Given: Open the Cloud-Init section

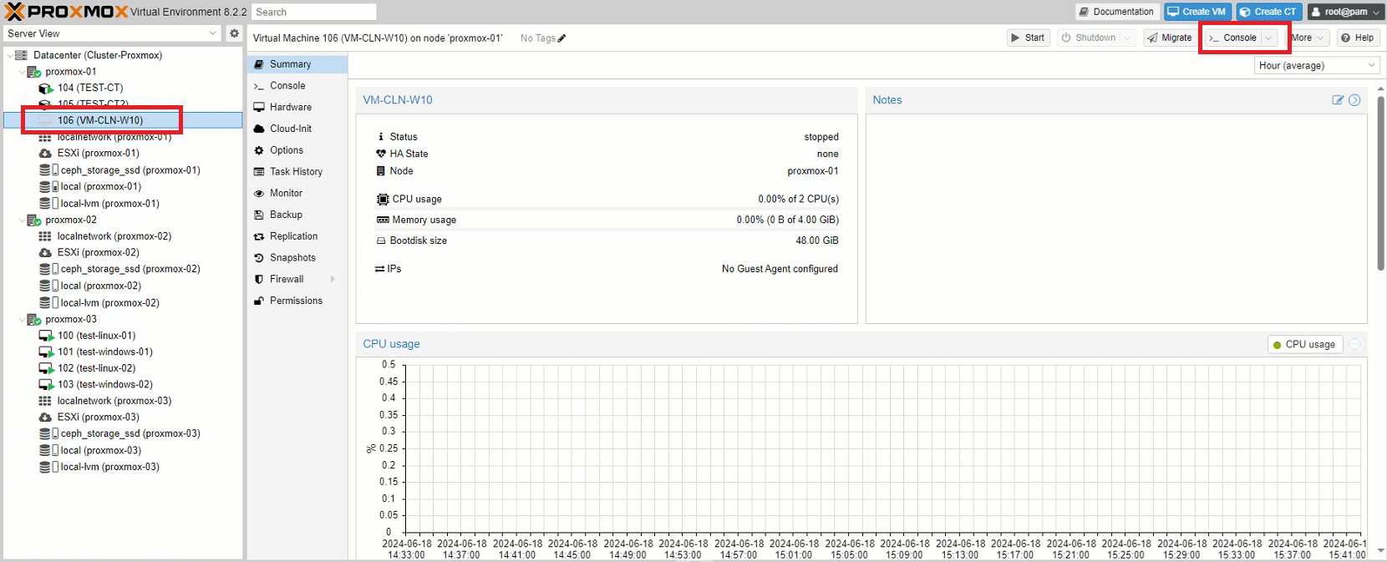Looking at the screenshot, I should [297, 129].
